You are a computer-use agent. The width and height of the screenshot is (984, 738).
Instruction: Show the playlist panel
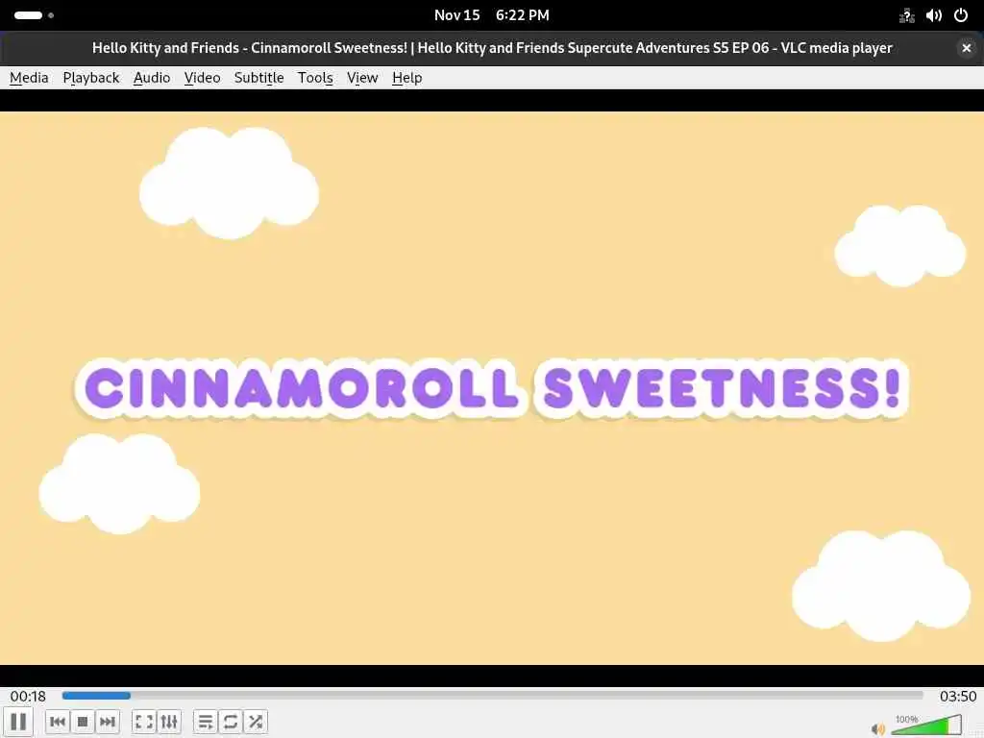206,722
